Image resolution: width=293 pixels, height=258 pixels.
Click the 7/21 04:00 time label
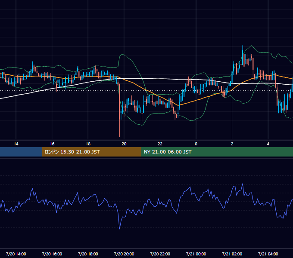[268, 254]
